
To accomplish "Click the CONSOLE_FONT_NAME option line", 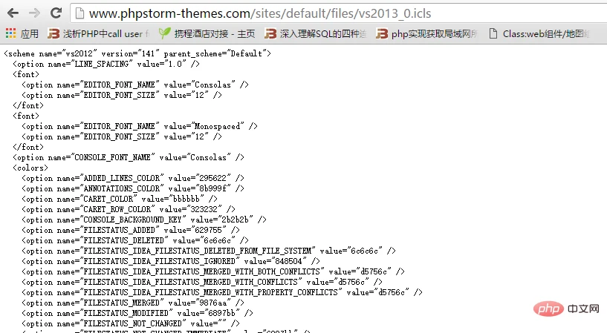I will pos(129,158).
